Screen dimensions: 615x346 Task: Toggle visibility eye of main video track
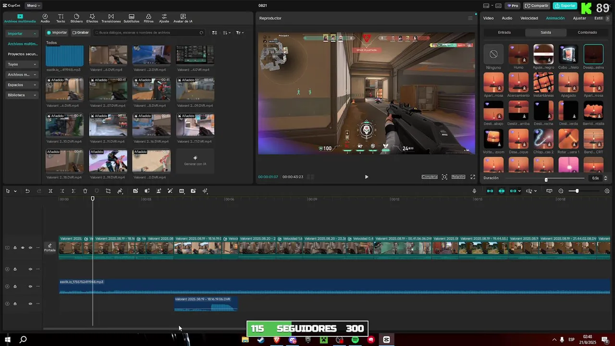point(22,248)
